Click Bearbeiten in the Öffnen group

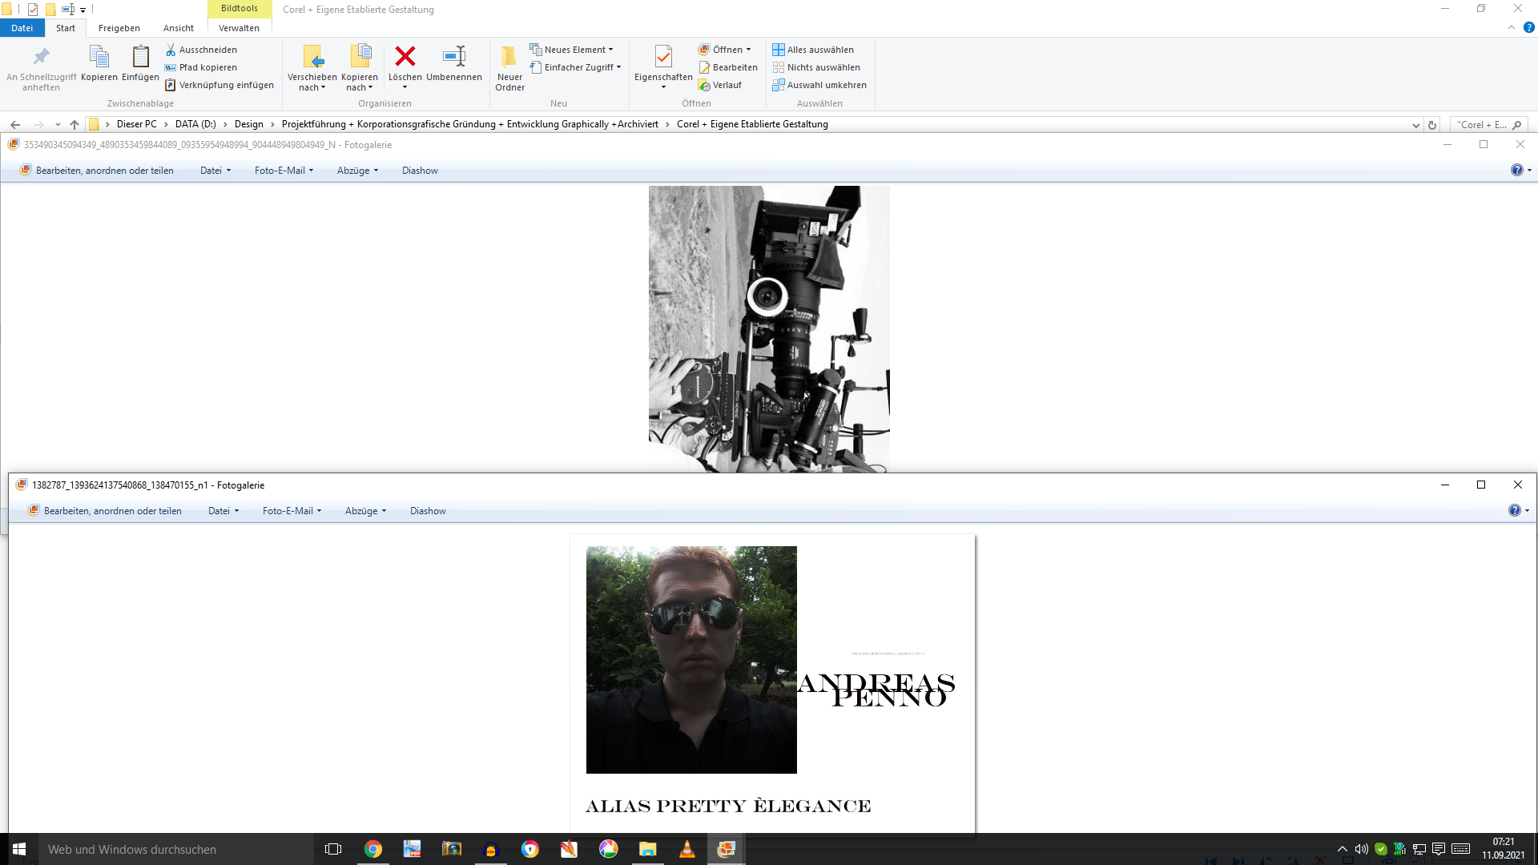click(x=728, y=67)
